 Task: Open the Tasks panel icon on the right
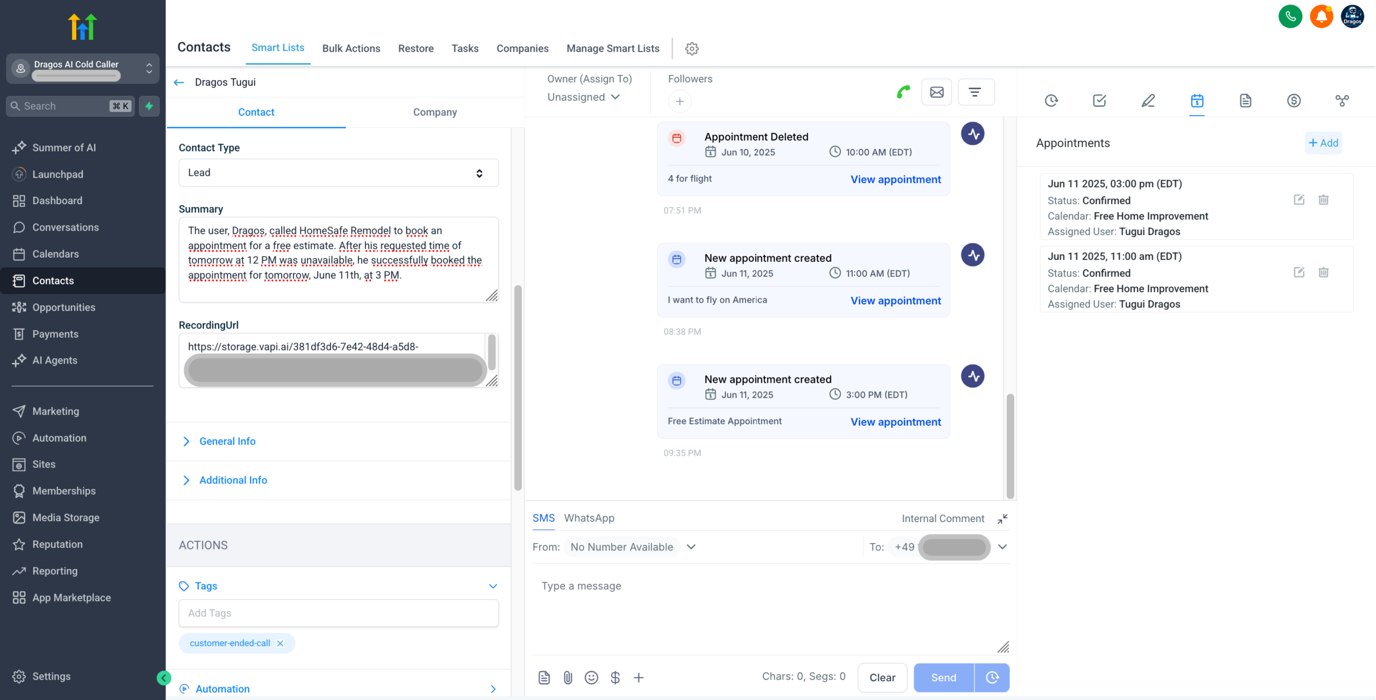(1099, 101)
